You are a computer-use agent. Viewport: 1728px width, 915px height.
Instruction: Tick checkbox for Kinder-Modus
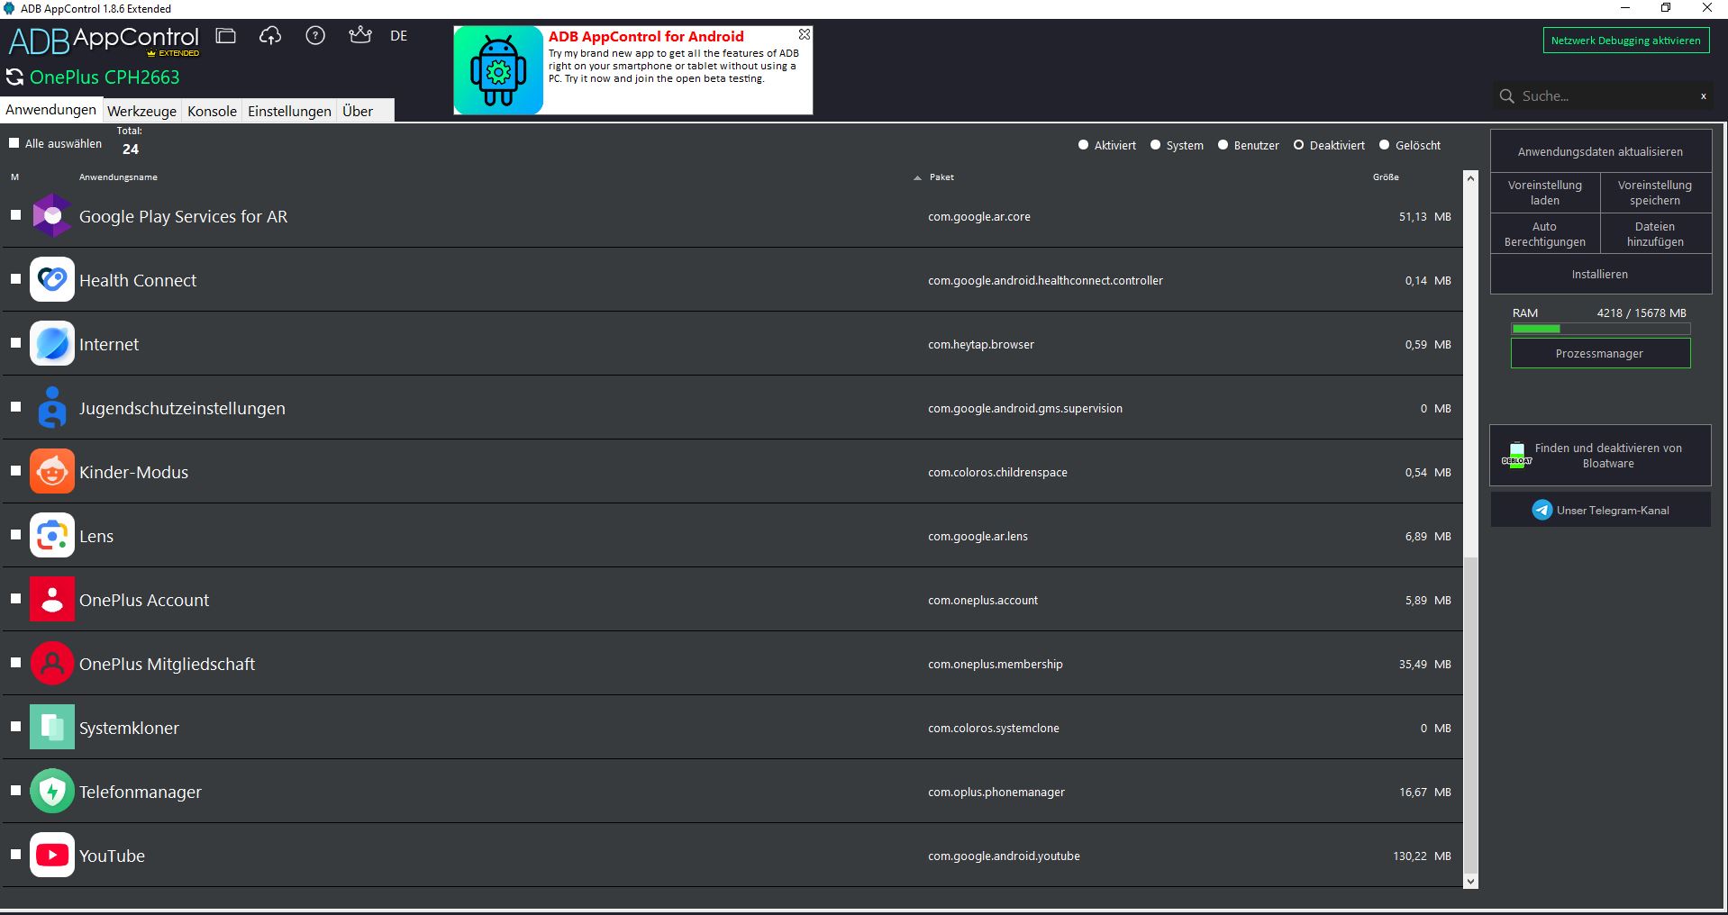point(15,471)
